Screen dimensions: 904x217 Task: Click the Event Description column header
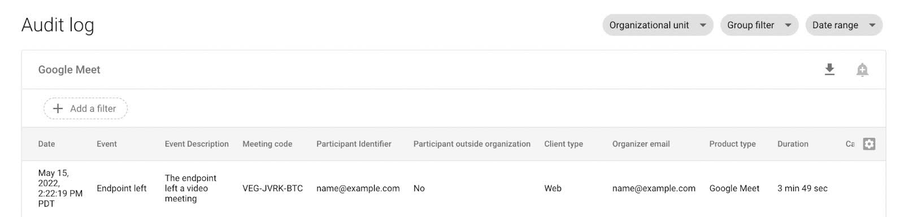click(197, 144)
